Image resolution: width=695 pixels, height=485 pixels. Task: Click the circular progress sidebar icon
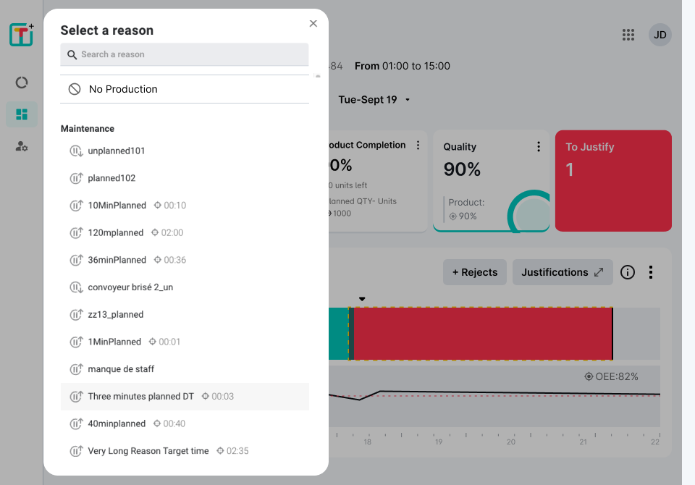[x=22, y=83]
